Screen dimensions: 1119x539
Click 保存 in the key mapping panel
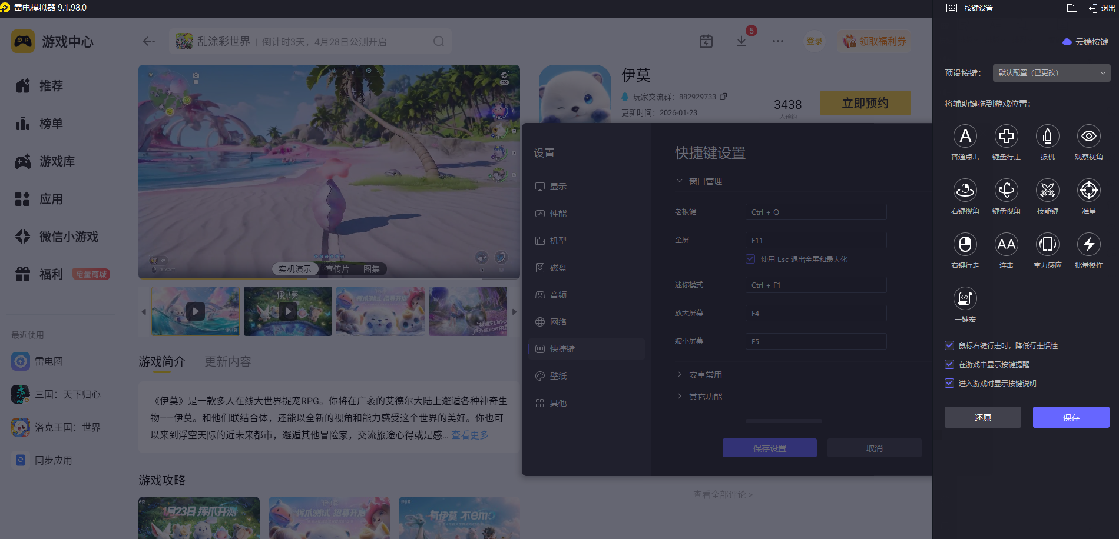point(1071,417)
